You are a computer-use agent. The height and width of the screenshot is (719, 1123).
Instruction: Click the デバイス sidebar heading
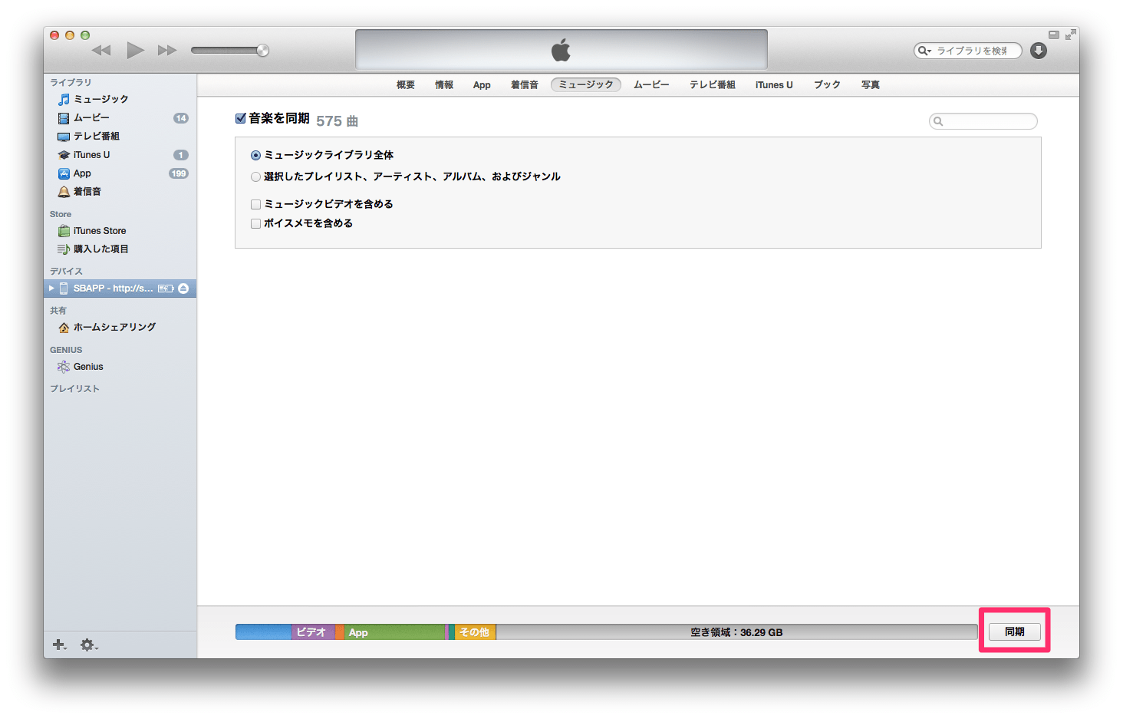[66, 272]
